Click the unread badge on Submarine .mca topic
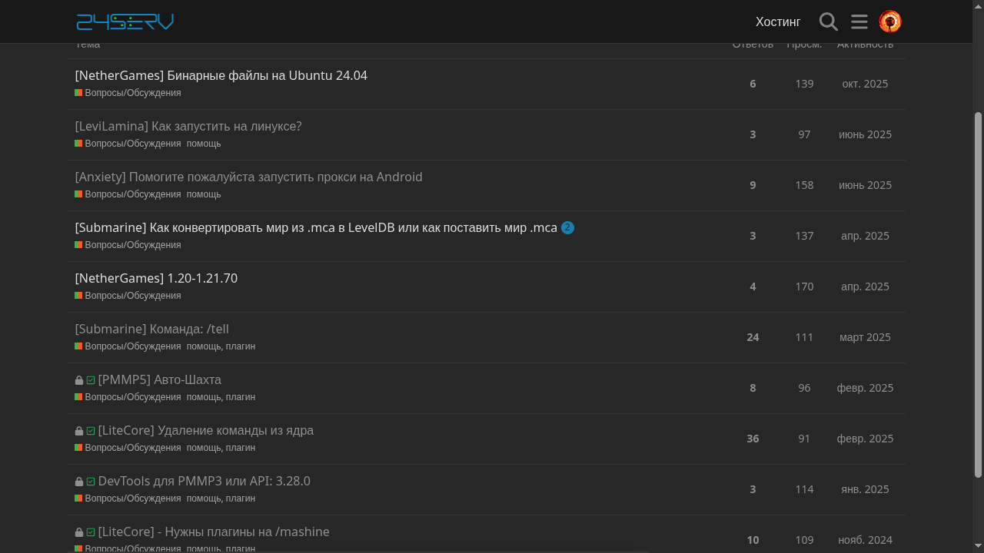 [x=567, y=228]
